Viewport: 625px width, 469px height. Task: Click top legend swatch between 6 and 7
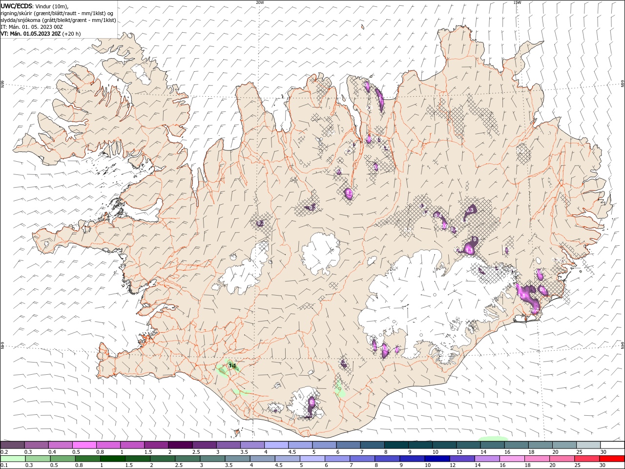(x=348, y=445)
